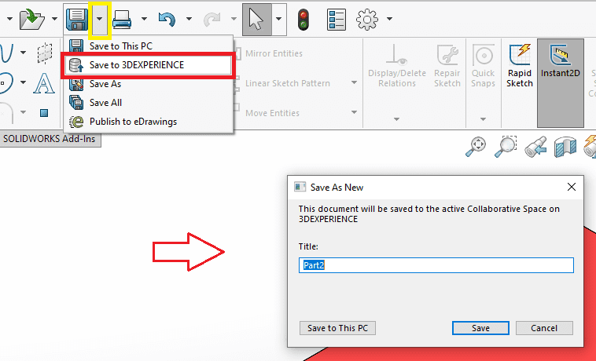Click the Open folder icon

click(32, 19)
